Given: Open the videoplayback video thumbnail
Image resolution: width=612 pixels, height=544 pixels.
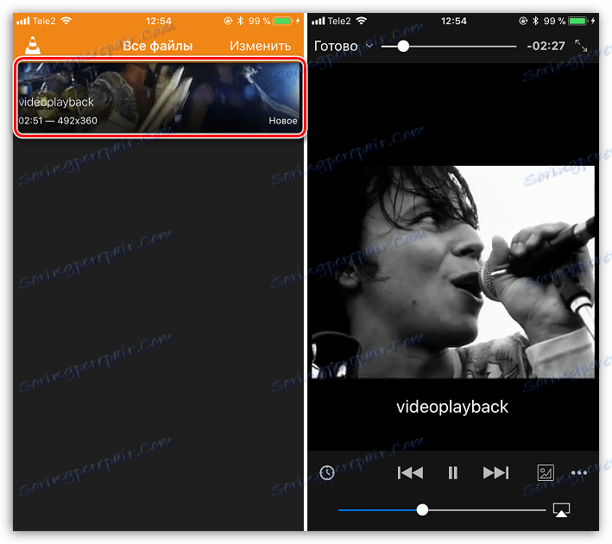Looking at the screenshot, I should tap(159, 98).
